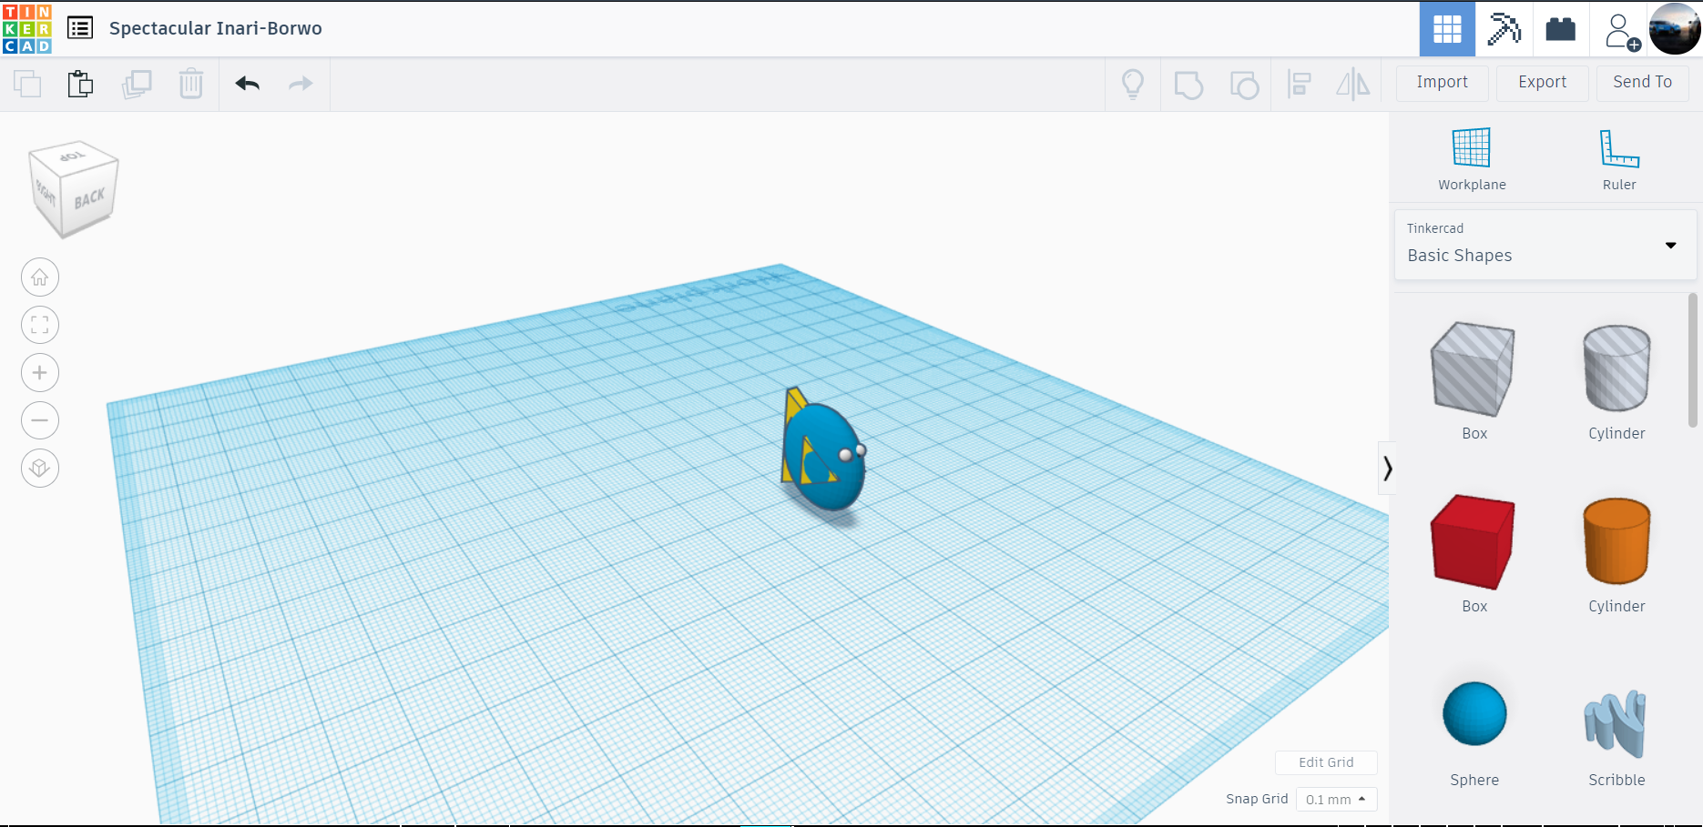
Task: Click the Fit all in view icon
Action: [x=40, y=325]
